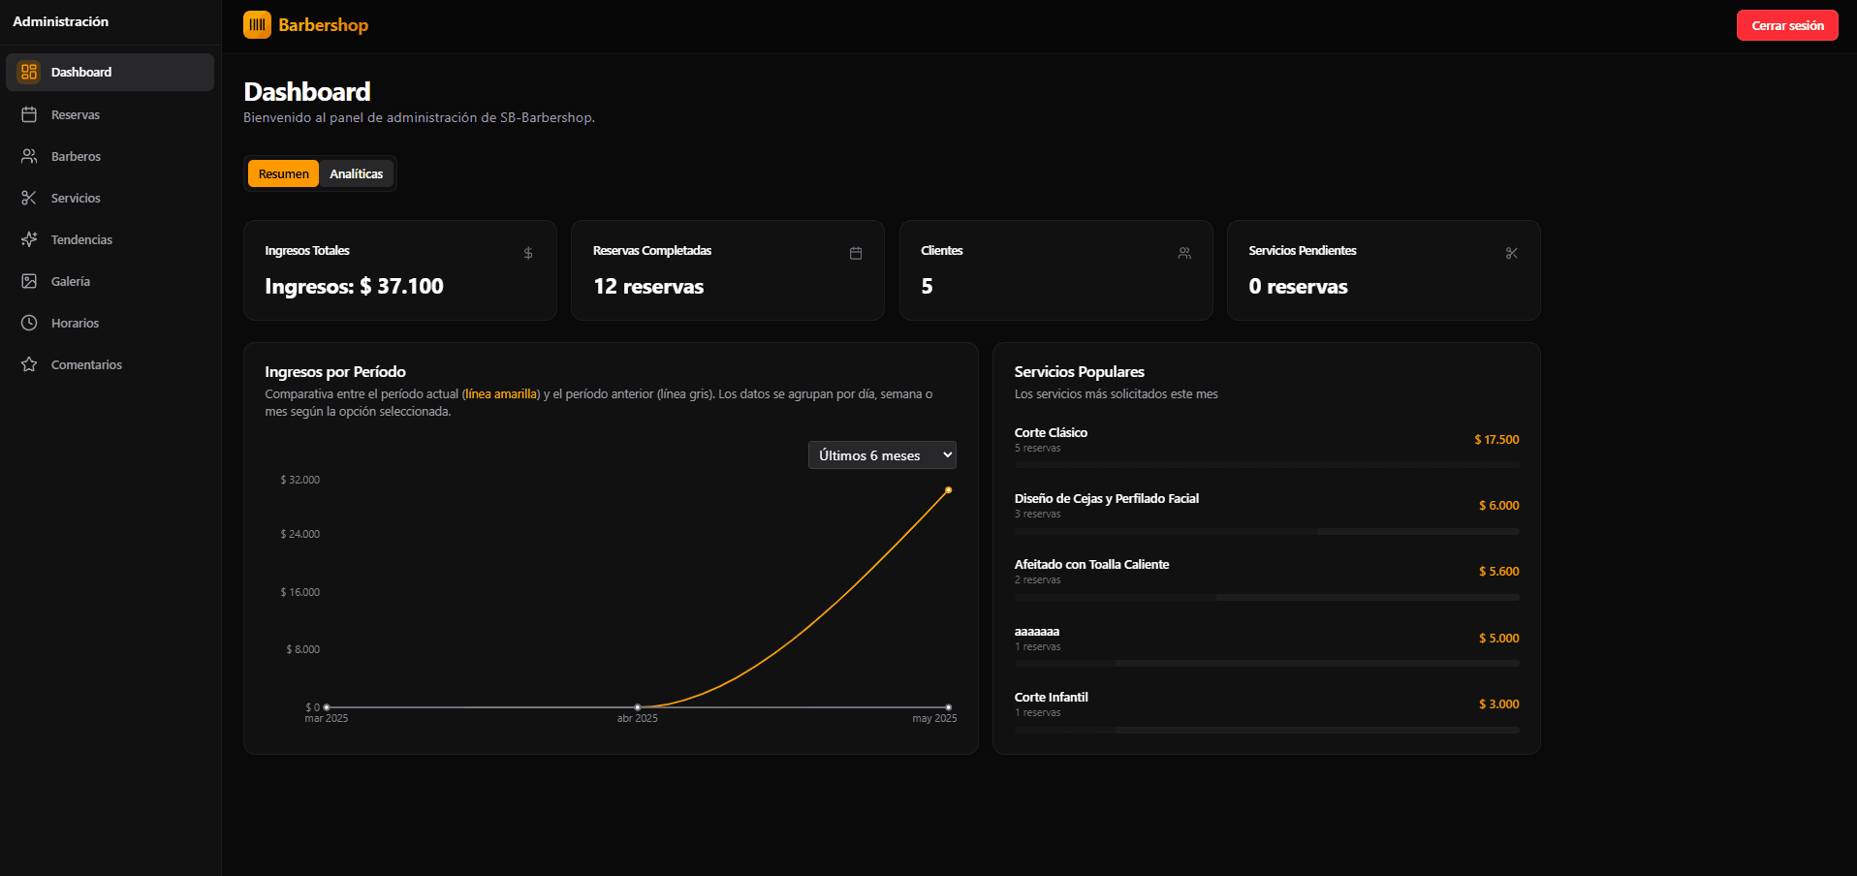Click the calendar icon in Reservas Completadas card
Screen dimensions: 1857x876
tap(856, 253)
